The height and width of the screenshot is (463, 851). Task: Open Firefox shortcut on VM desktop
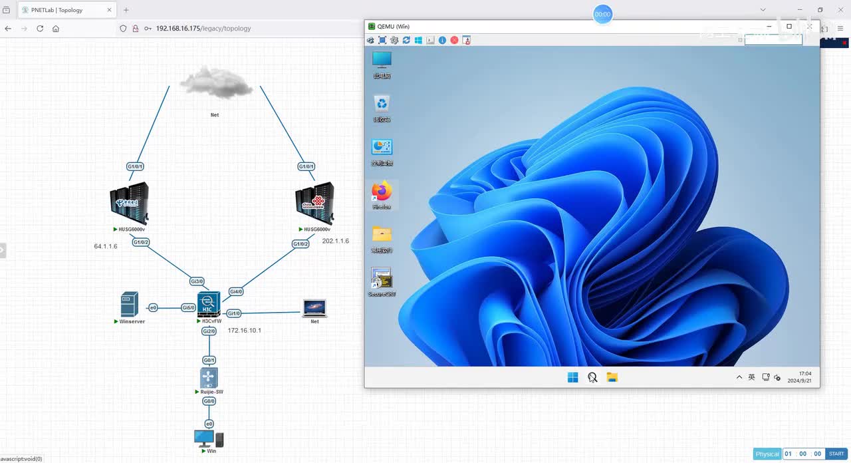pos(382,196)
